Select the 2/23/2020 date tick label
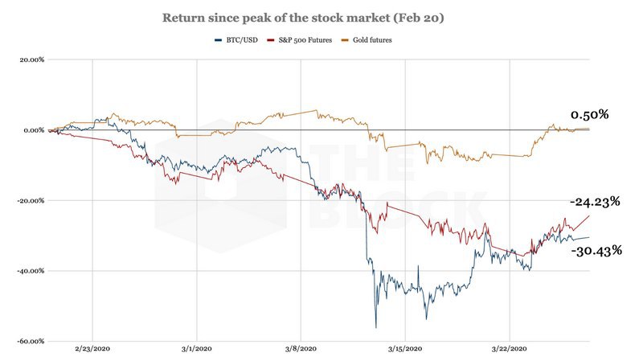Viewport: 643px width, 361px height. pyautogui.click(x=92, y=350)
